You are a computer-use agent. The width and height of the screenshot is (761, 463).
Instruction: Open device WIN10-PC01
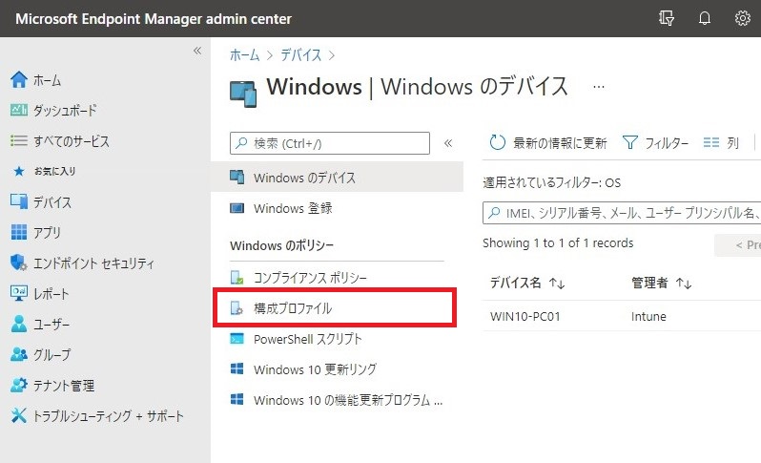coord(525,316)
